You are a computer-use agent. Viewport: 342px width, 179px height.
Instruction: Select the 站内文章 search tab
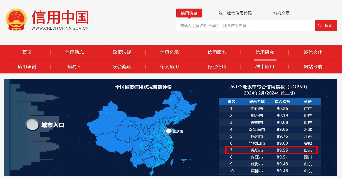tap(281, 13)
